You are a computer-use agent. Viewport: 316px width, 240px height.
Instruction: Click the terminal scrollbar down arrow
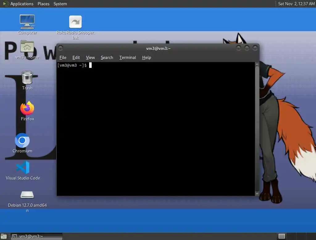pyautogui.click(x=257, y=194)
